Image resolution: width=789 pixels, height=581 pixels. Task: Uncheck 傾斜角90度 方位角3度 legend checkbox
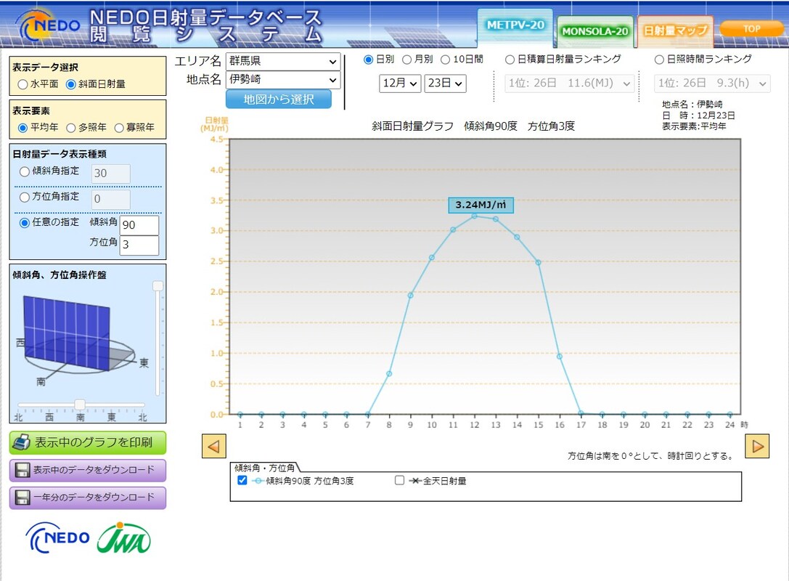point(242,480)
